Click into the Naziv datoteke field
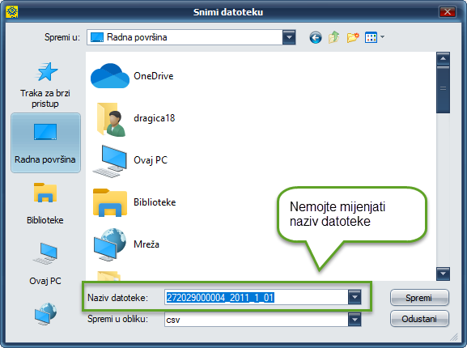 pyautogui.click(x=256, y=297)
